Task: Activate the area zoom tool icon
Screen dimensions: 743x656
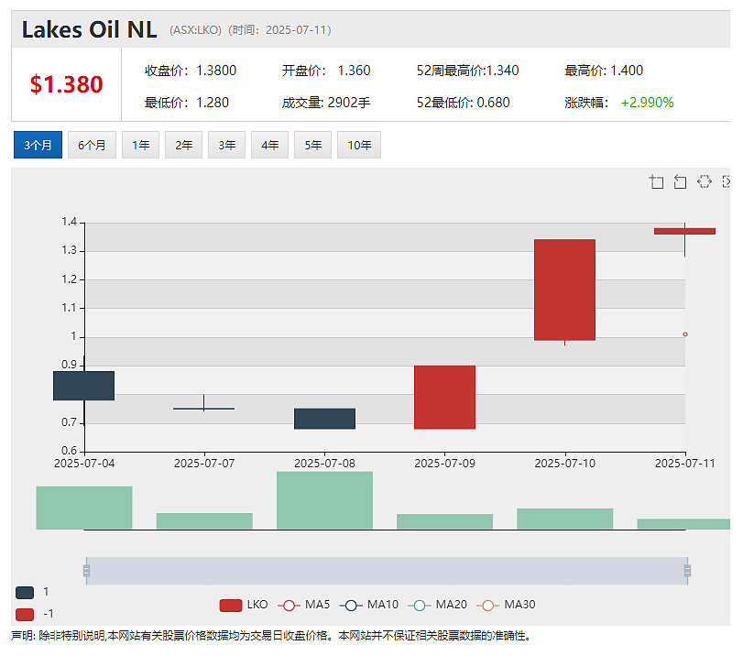Action: 656,181
